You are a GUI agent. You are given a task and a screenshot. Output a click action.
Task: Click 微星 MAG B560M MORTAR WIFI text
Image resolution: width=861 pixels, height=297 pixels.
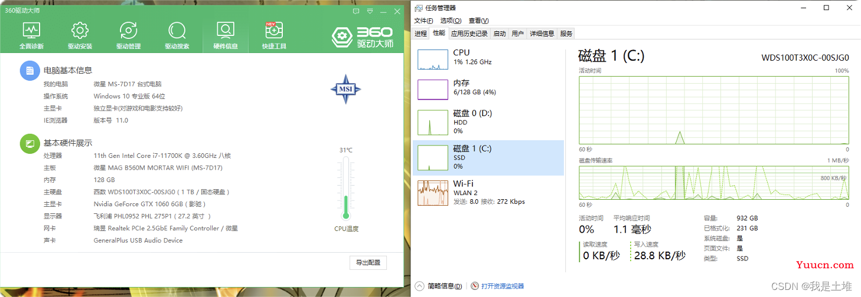click(x=158, y=168)
